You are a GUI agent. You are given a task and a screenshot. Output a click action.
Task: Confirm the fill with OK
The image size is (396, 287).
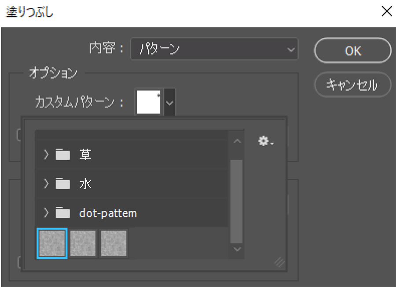(352, 51)
